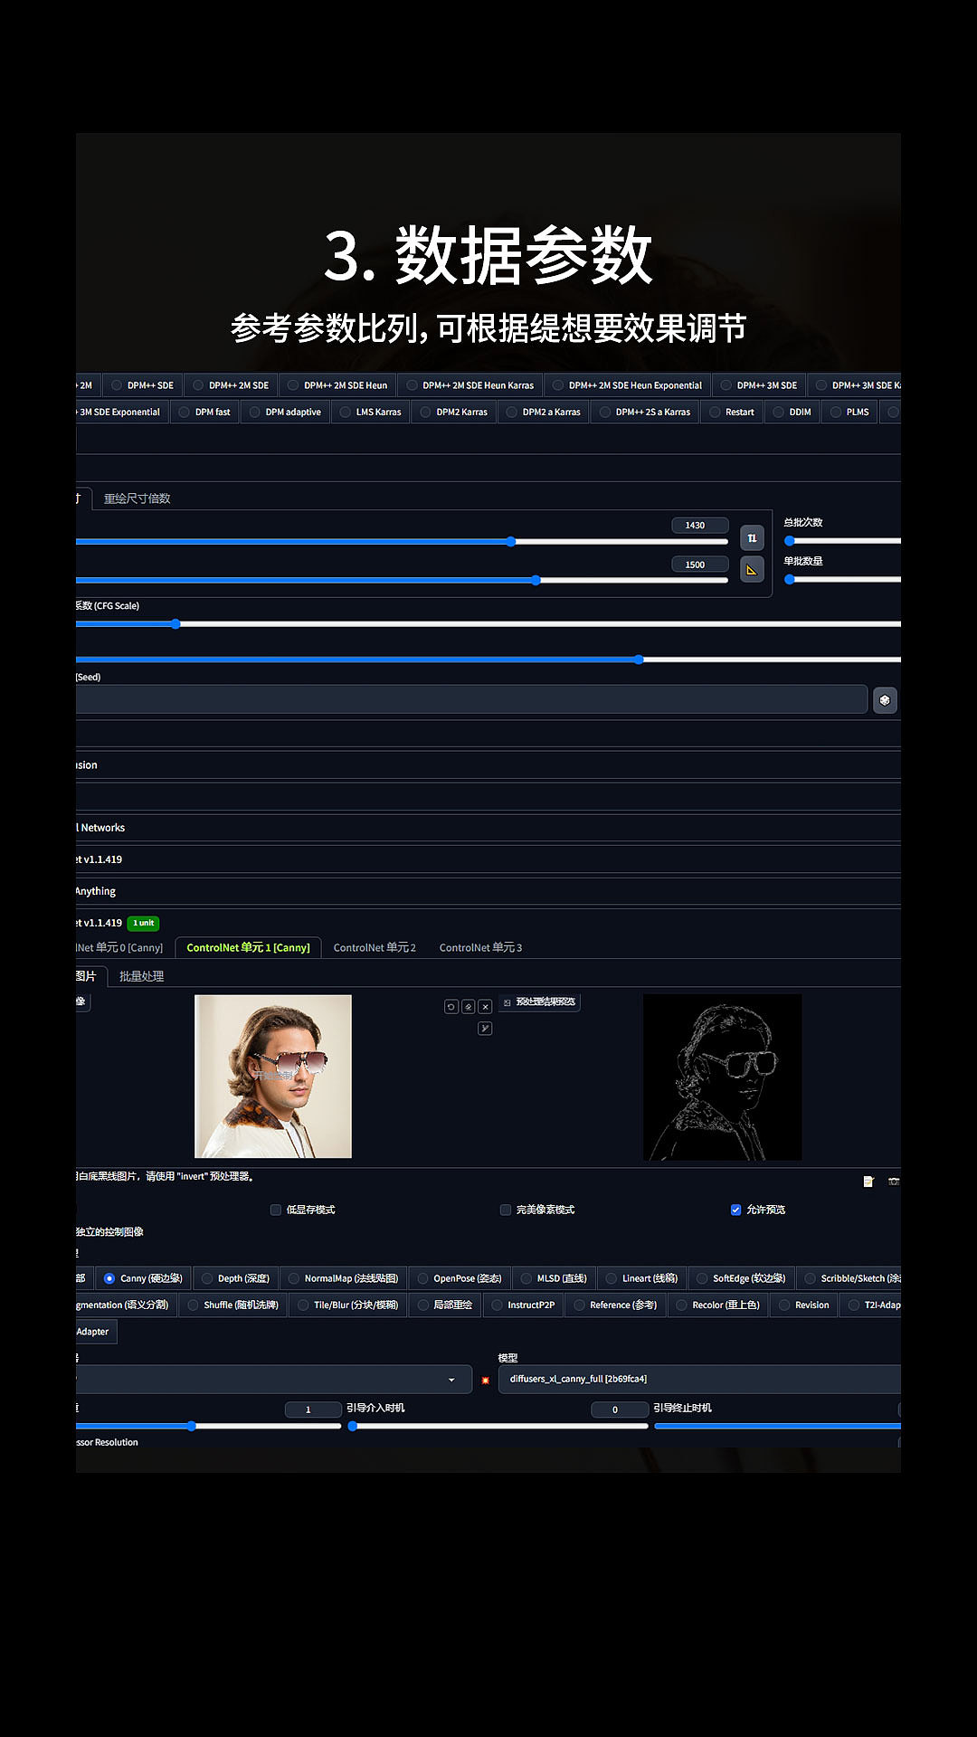Image resolution: width=977 pixels, height=1737 pixels.
Task: Click the height slider handle at 1500
Action: (x=536, y=580)
